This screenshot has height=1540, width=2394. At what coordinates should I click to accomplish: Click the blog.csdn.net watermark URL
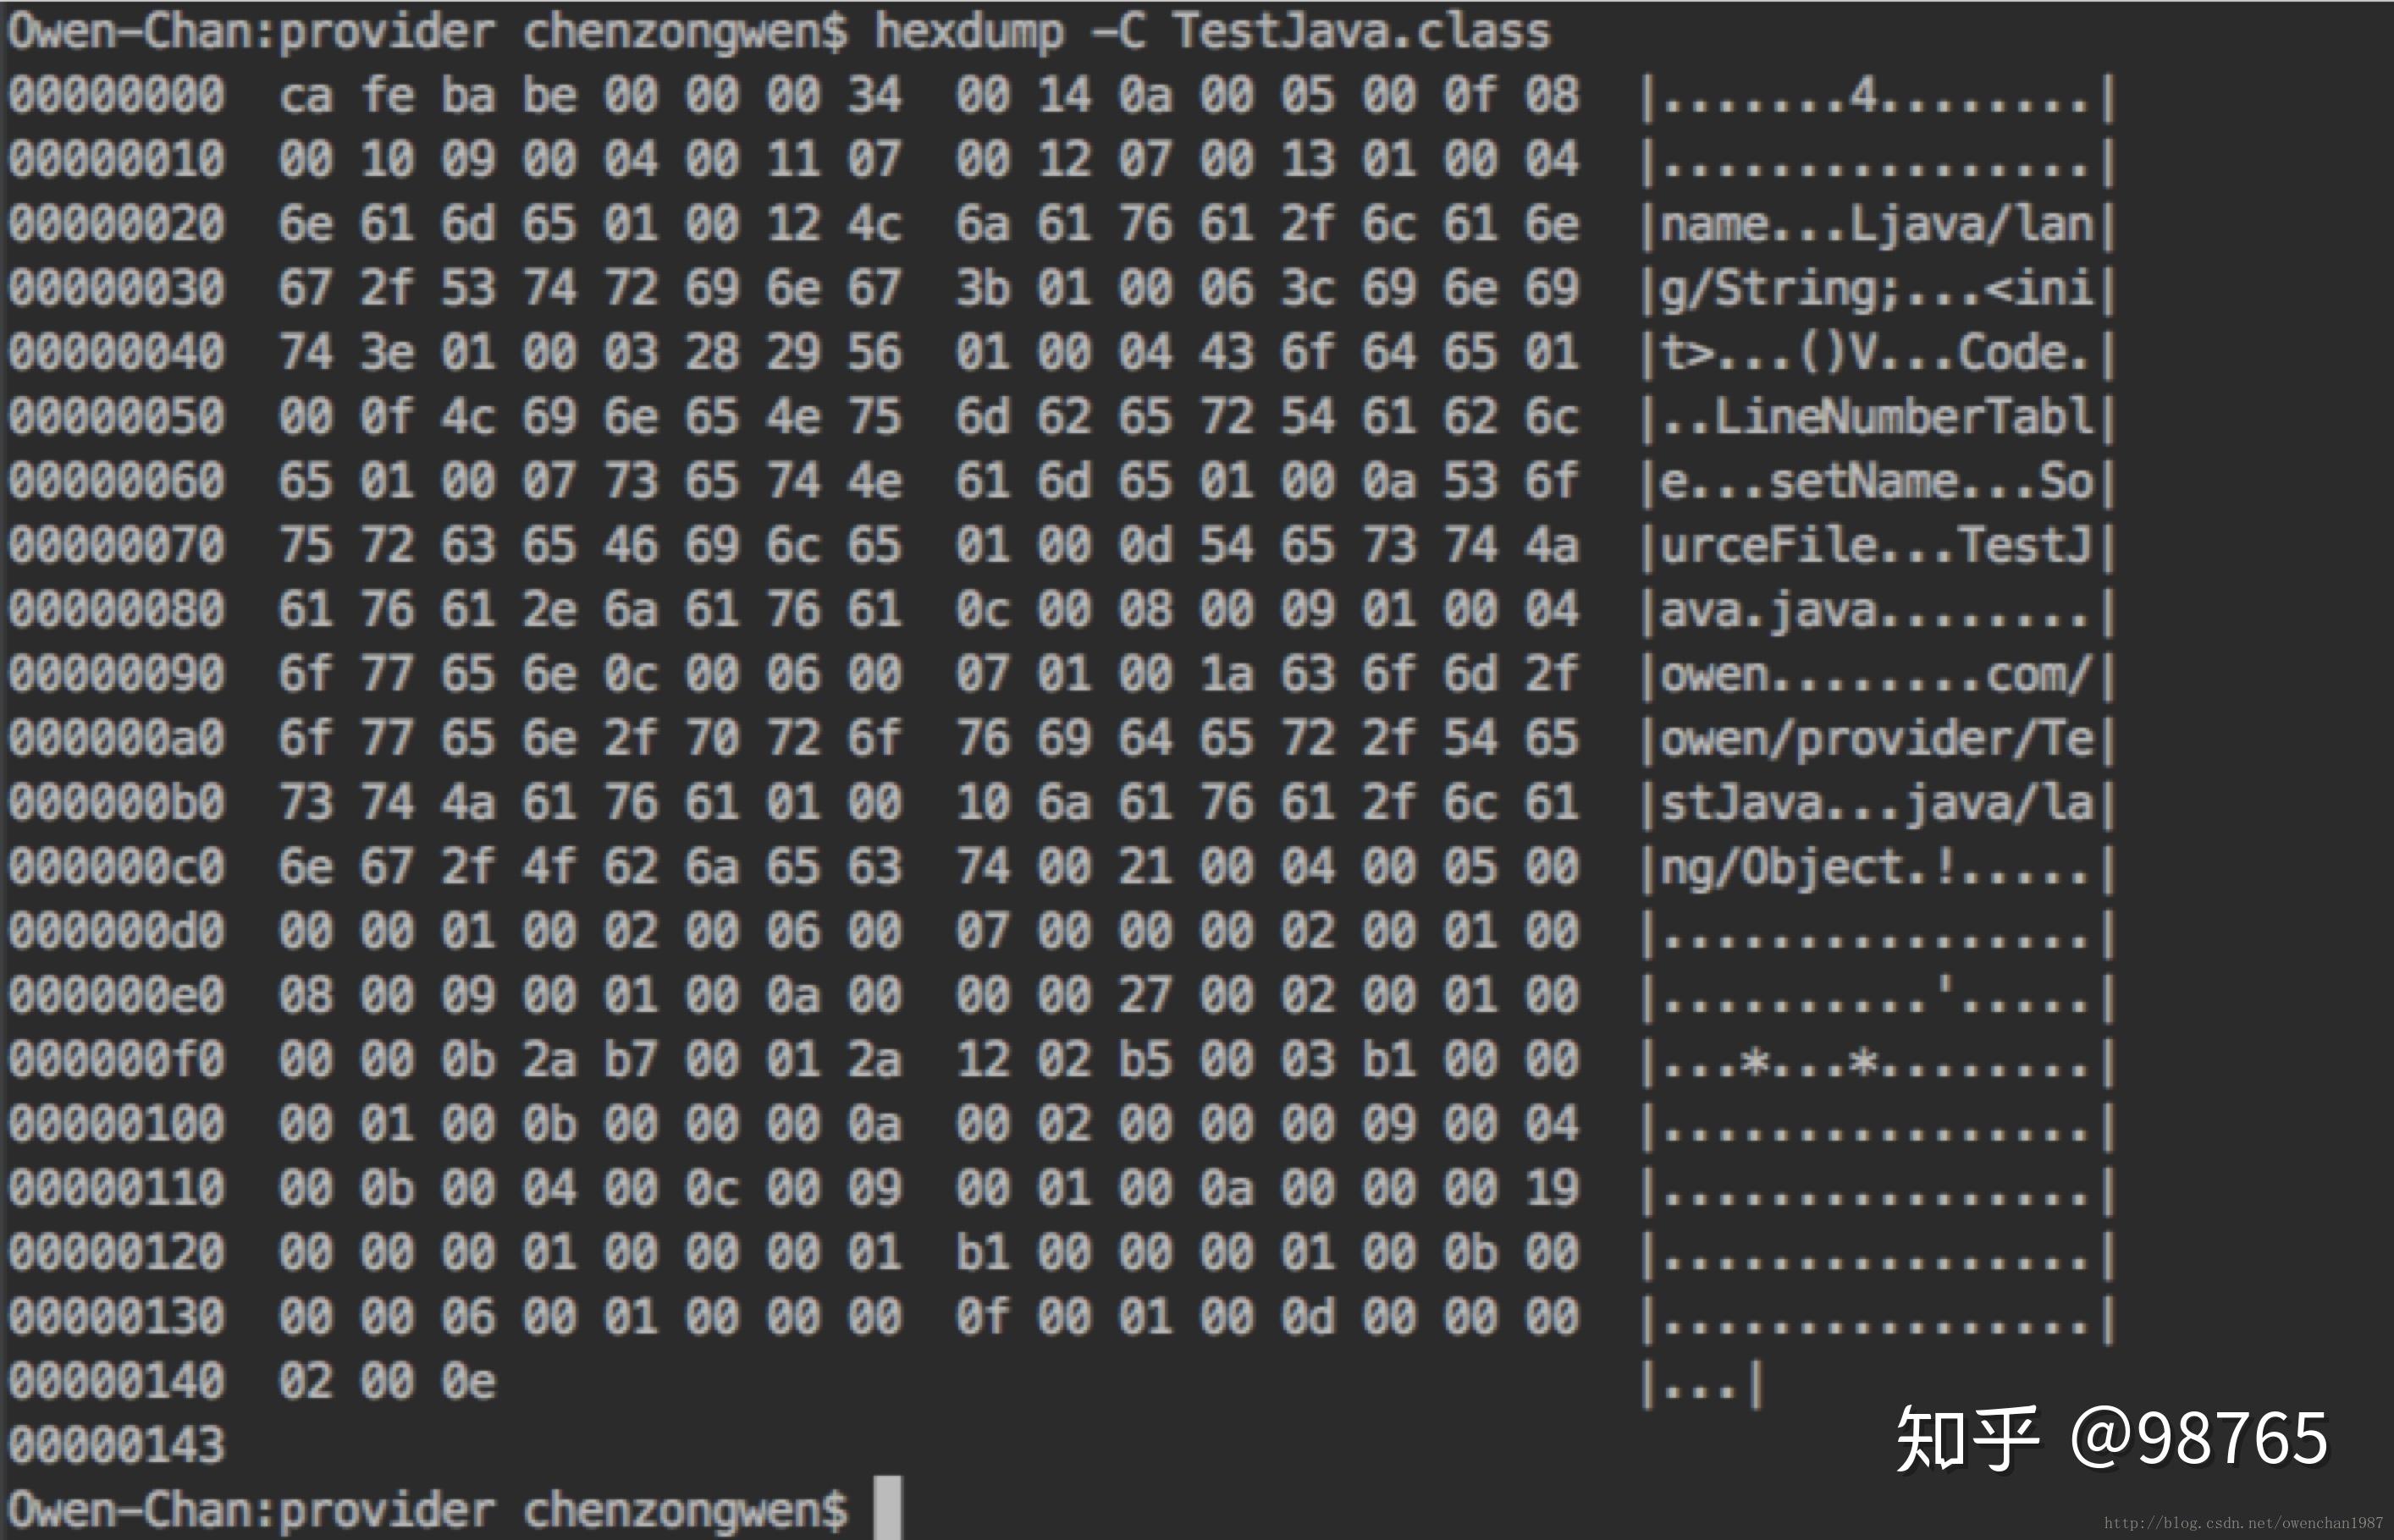2243,1523
